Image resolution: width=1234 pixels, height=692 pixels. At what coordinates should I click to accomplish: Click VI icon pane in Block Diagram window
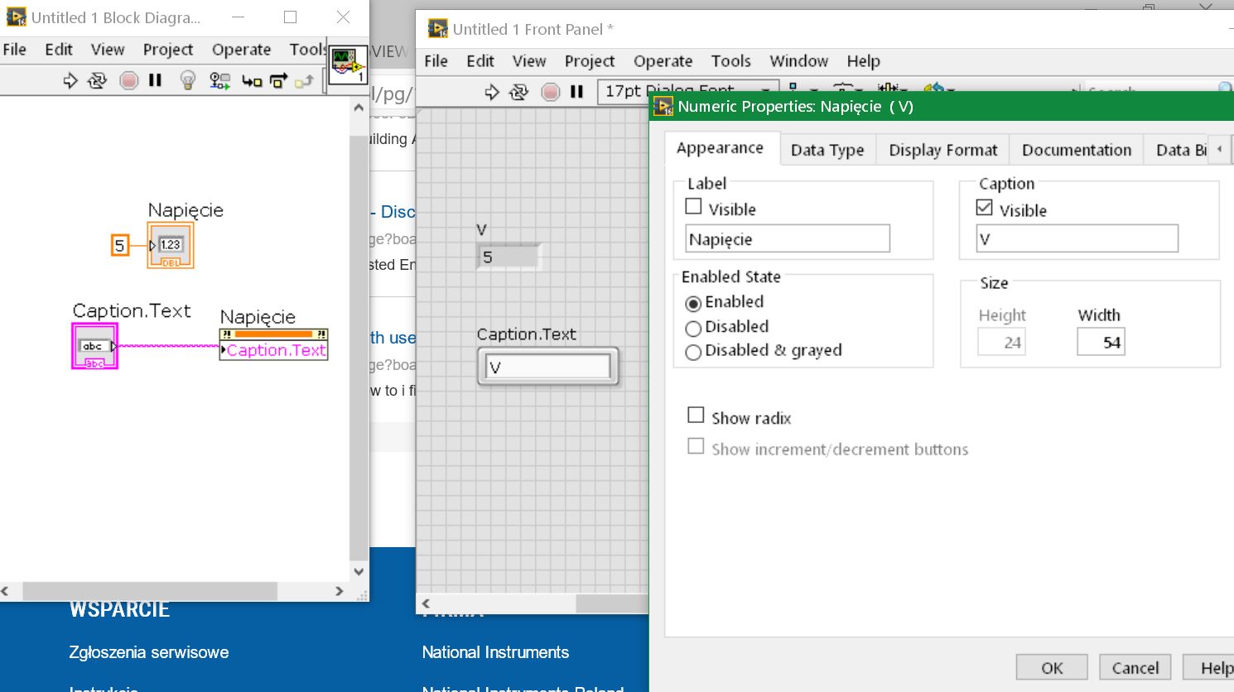pos(348,65)
